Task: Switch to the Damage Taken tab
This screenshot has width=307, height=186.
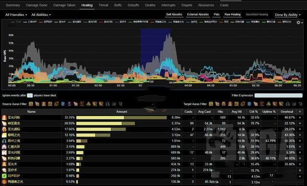Action: pyautogui.click(x=64, y=5)
